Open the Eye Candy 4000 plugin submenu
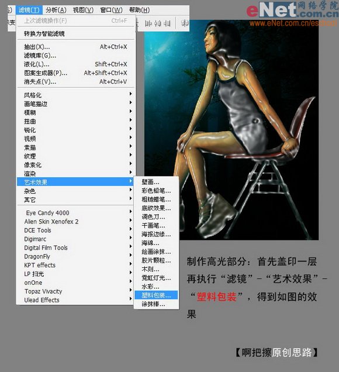The height and width of the screenshot is (372, 339). (x=76, y=213)
